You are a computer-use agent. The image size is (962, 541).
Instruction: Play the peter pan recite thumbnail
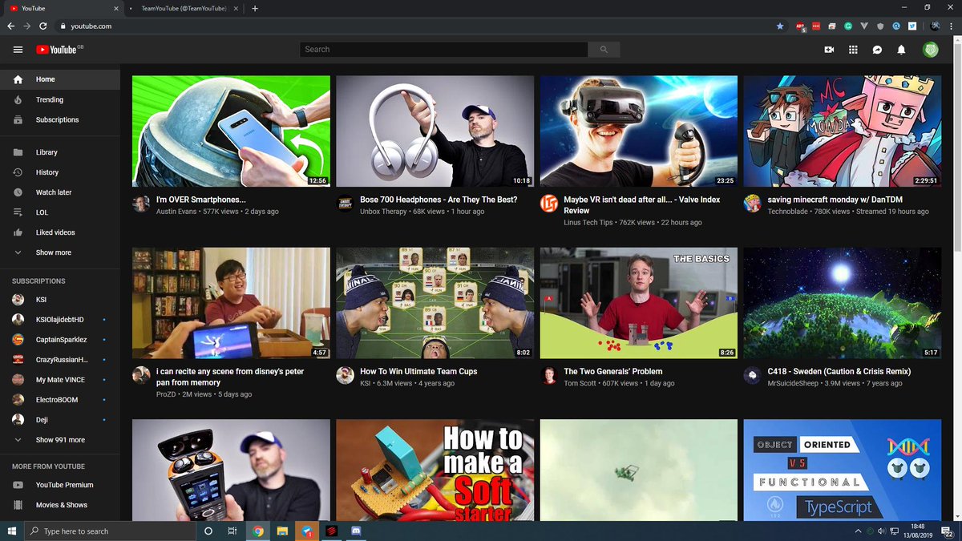pos(231,303)
